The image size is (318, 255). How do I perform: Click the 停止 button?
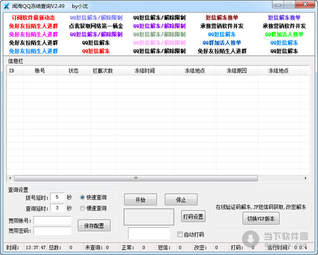(x=181, y=199)
